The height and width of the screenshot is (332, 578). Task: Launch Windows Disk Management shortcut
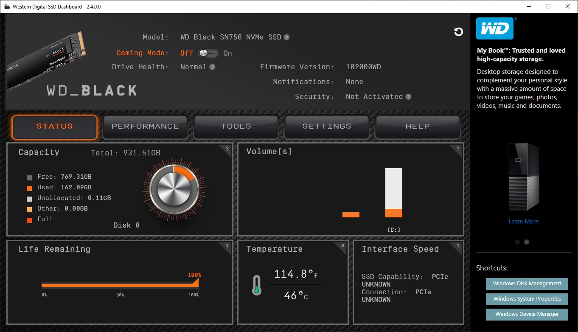click(x=527, y=284)
